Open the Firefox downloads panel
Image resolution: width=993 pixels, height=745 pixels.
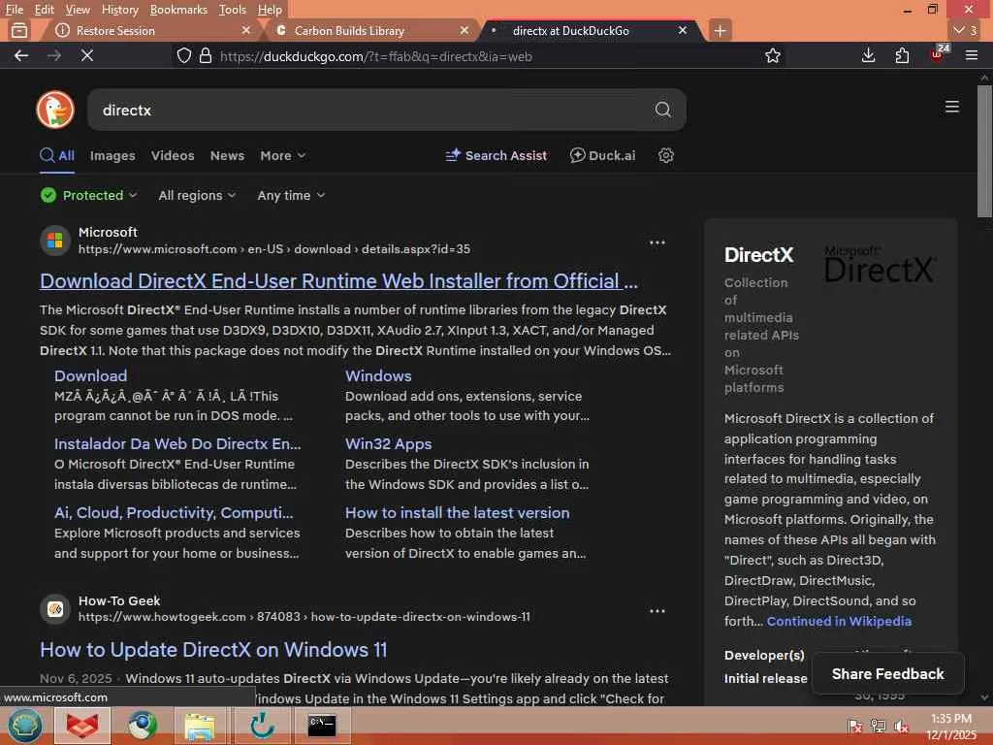pos(868,55)
